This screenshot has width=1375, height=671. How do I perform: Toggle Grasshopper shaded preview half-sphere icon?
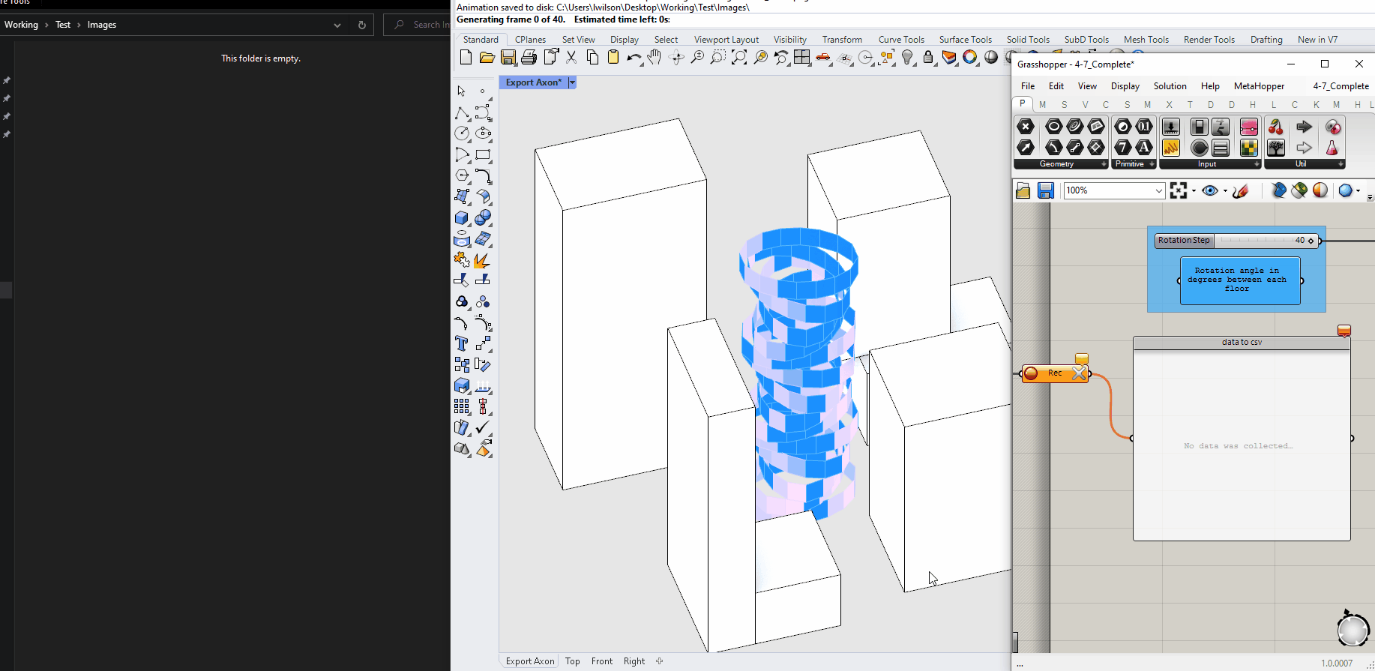pos(1320,190)
